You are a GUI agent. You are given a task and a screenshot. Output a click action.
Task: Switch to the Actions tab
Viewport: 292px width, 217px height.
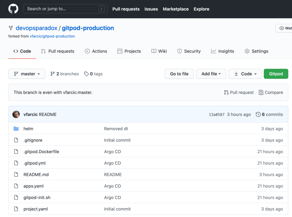pyautogui.click(x=96, y=51)
